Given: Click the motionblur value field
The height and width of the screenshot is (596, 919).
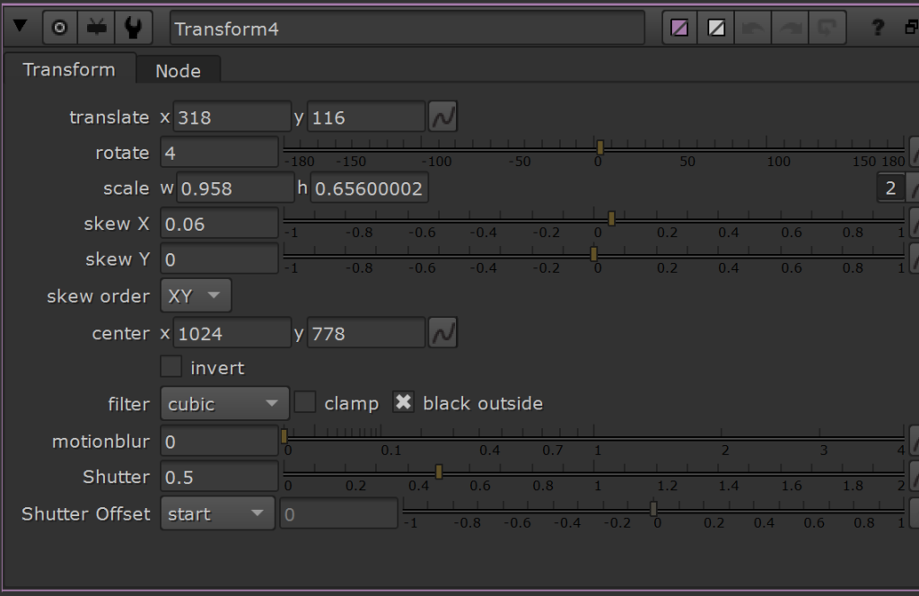Looking at the screenshot, I should point(219,441).
